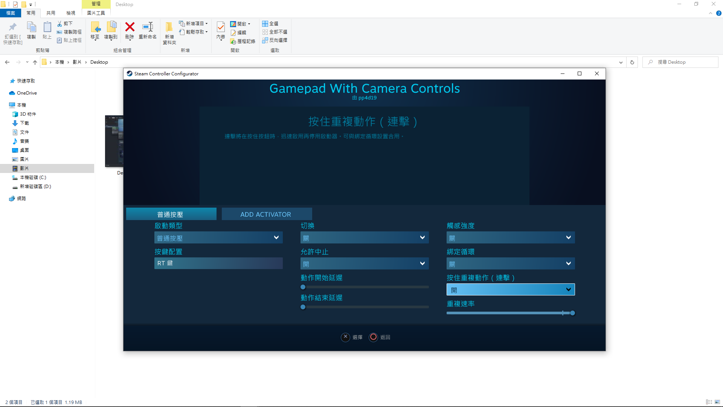Open the 按住重複動作（連擊）dropdown set to 開
Image resolution: width=723 pixels, height=407 pixels.
[x=511, y=289]
